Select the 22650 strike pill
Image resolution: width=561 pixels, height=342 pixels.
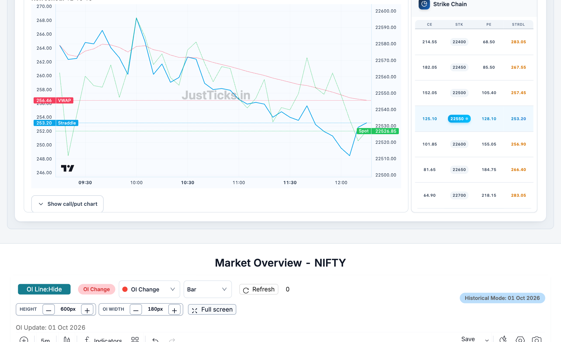pos(459,170)
